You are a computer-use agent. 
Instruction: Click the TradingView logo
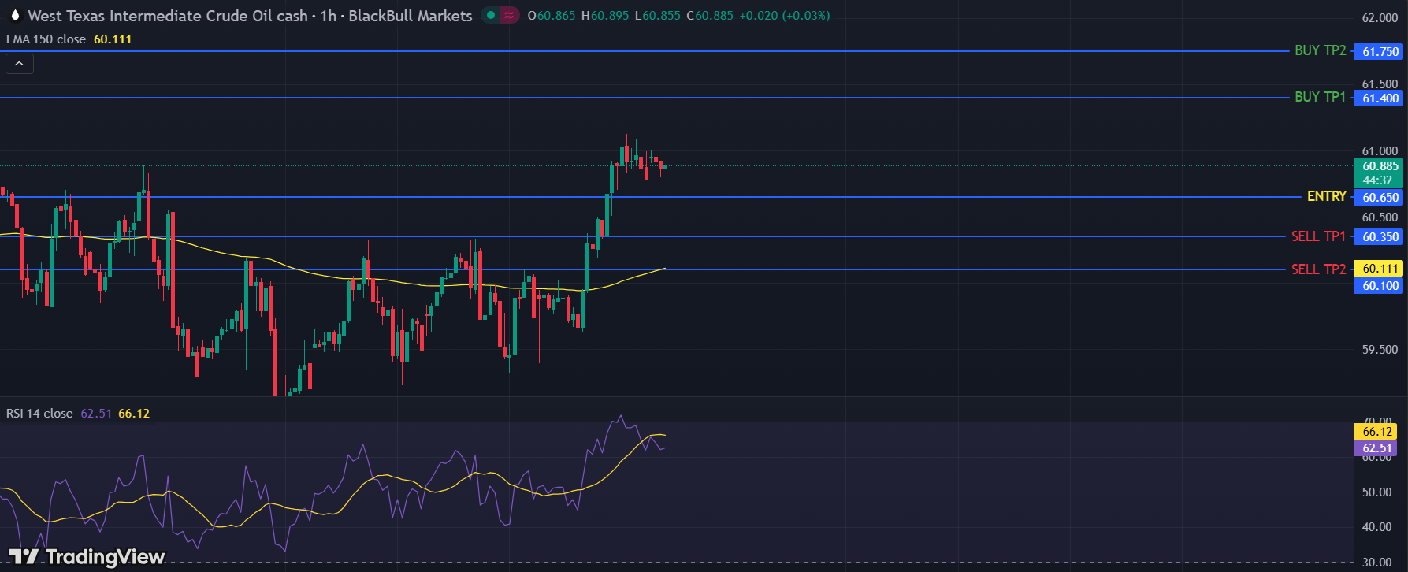tap(87, 557)
